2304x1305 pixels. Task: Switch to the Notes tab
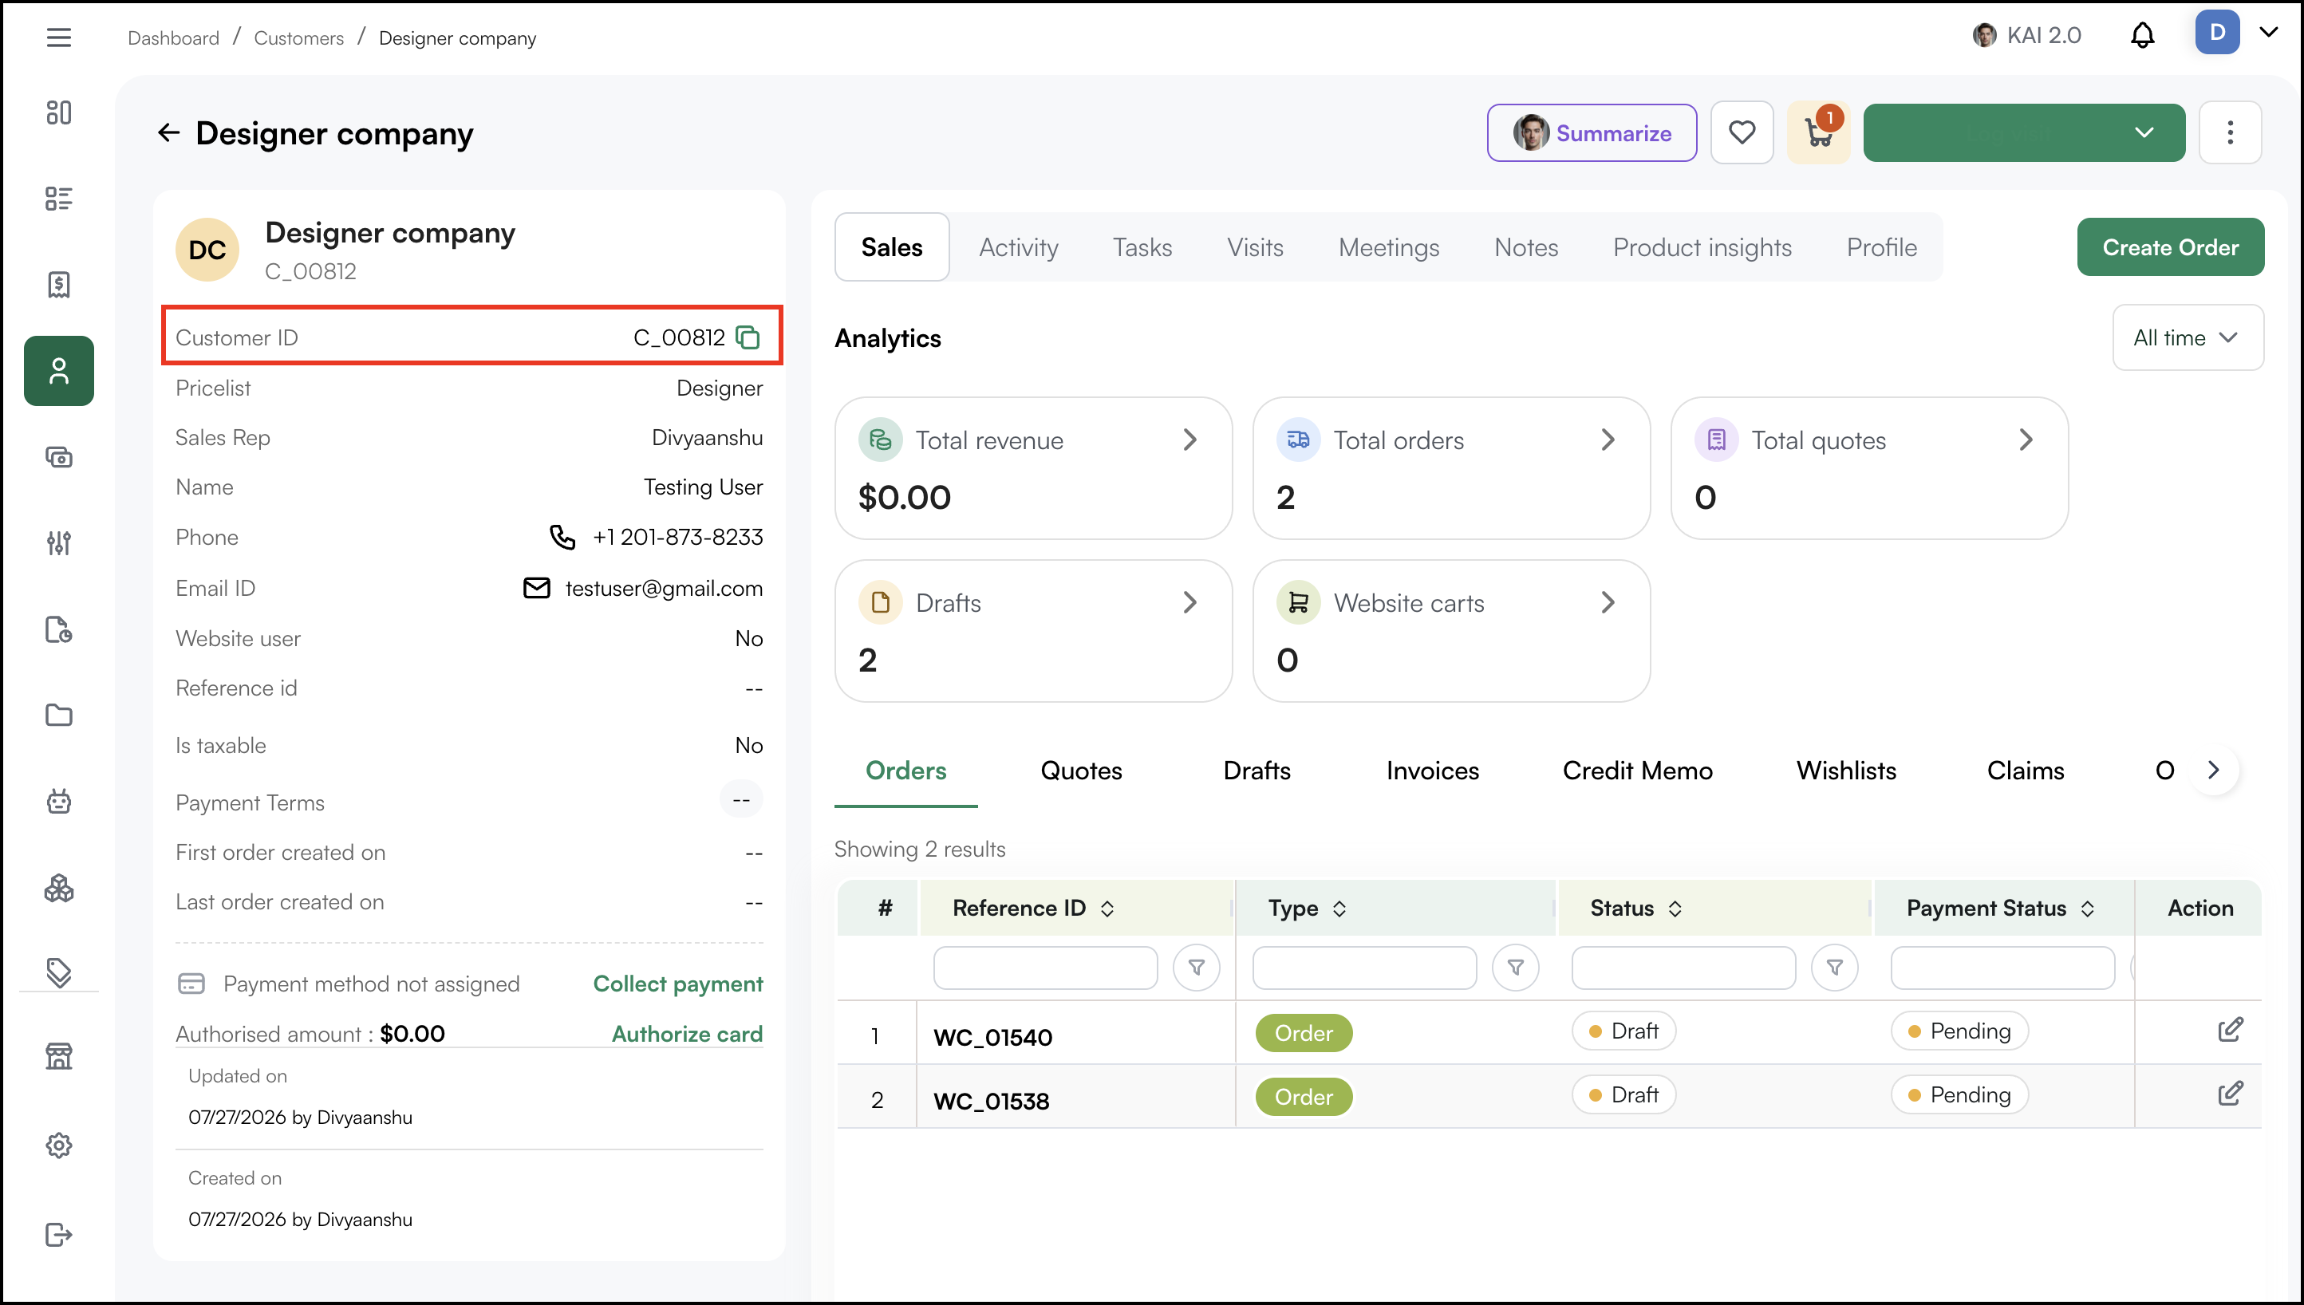click(x=1525, y=247)
